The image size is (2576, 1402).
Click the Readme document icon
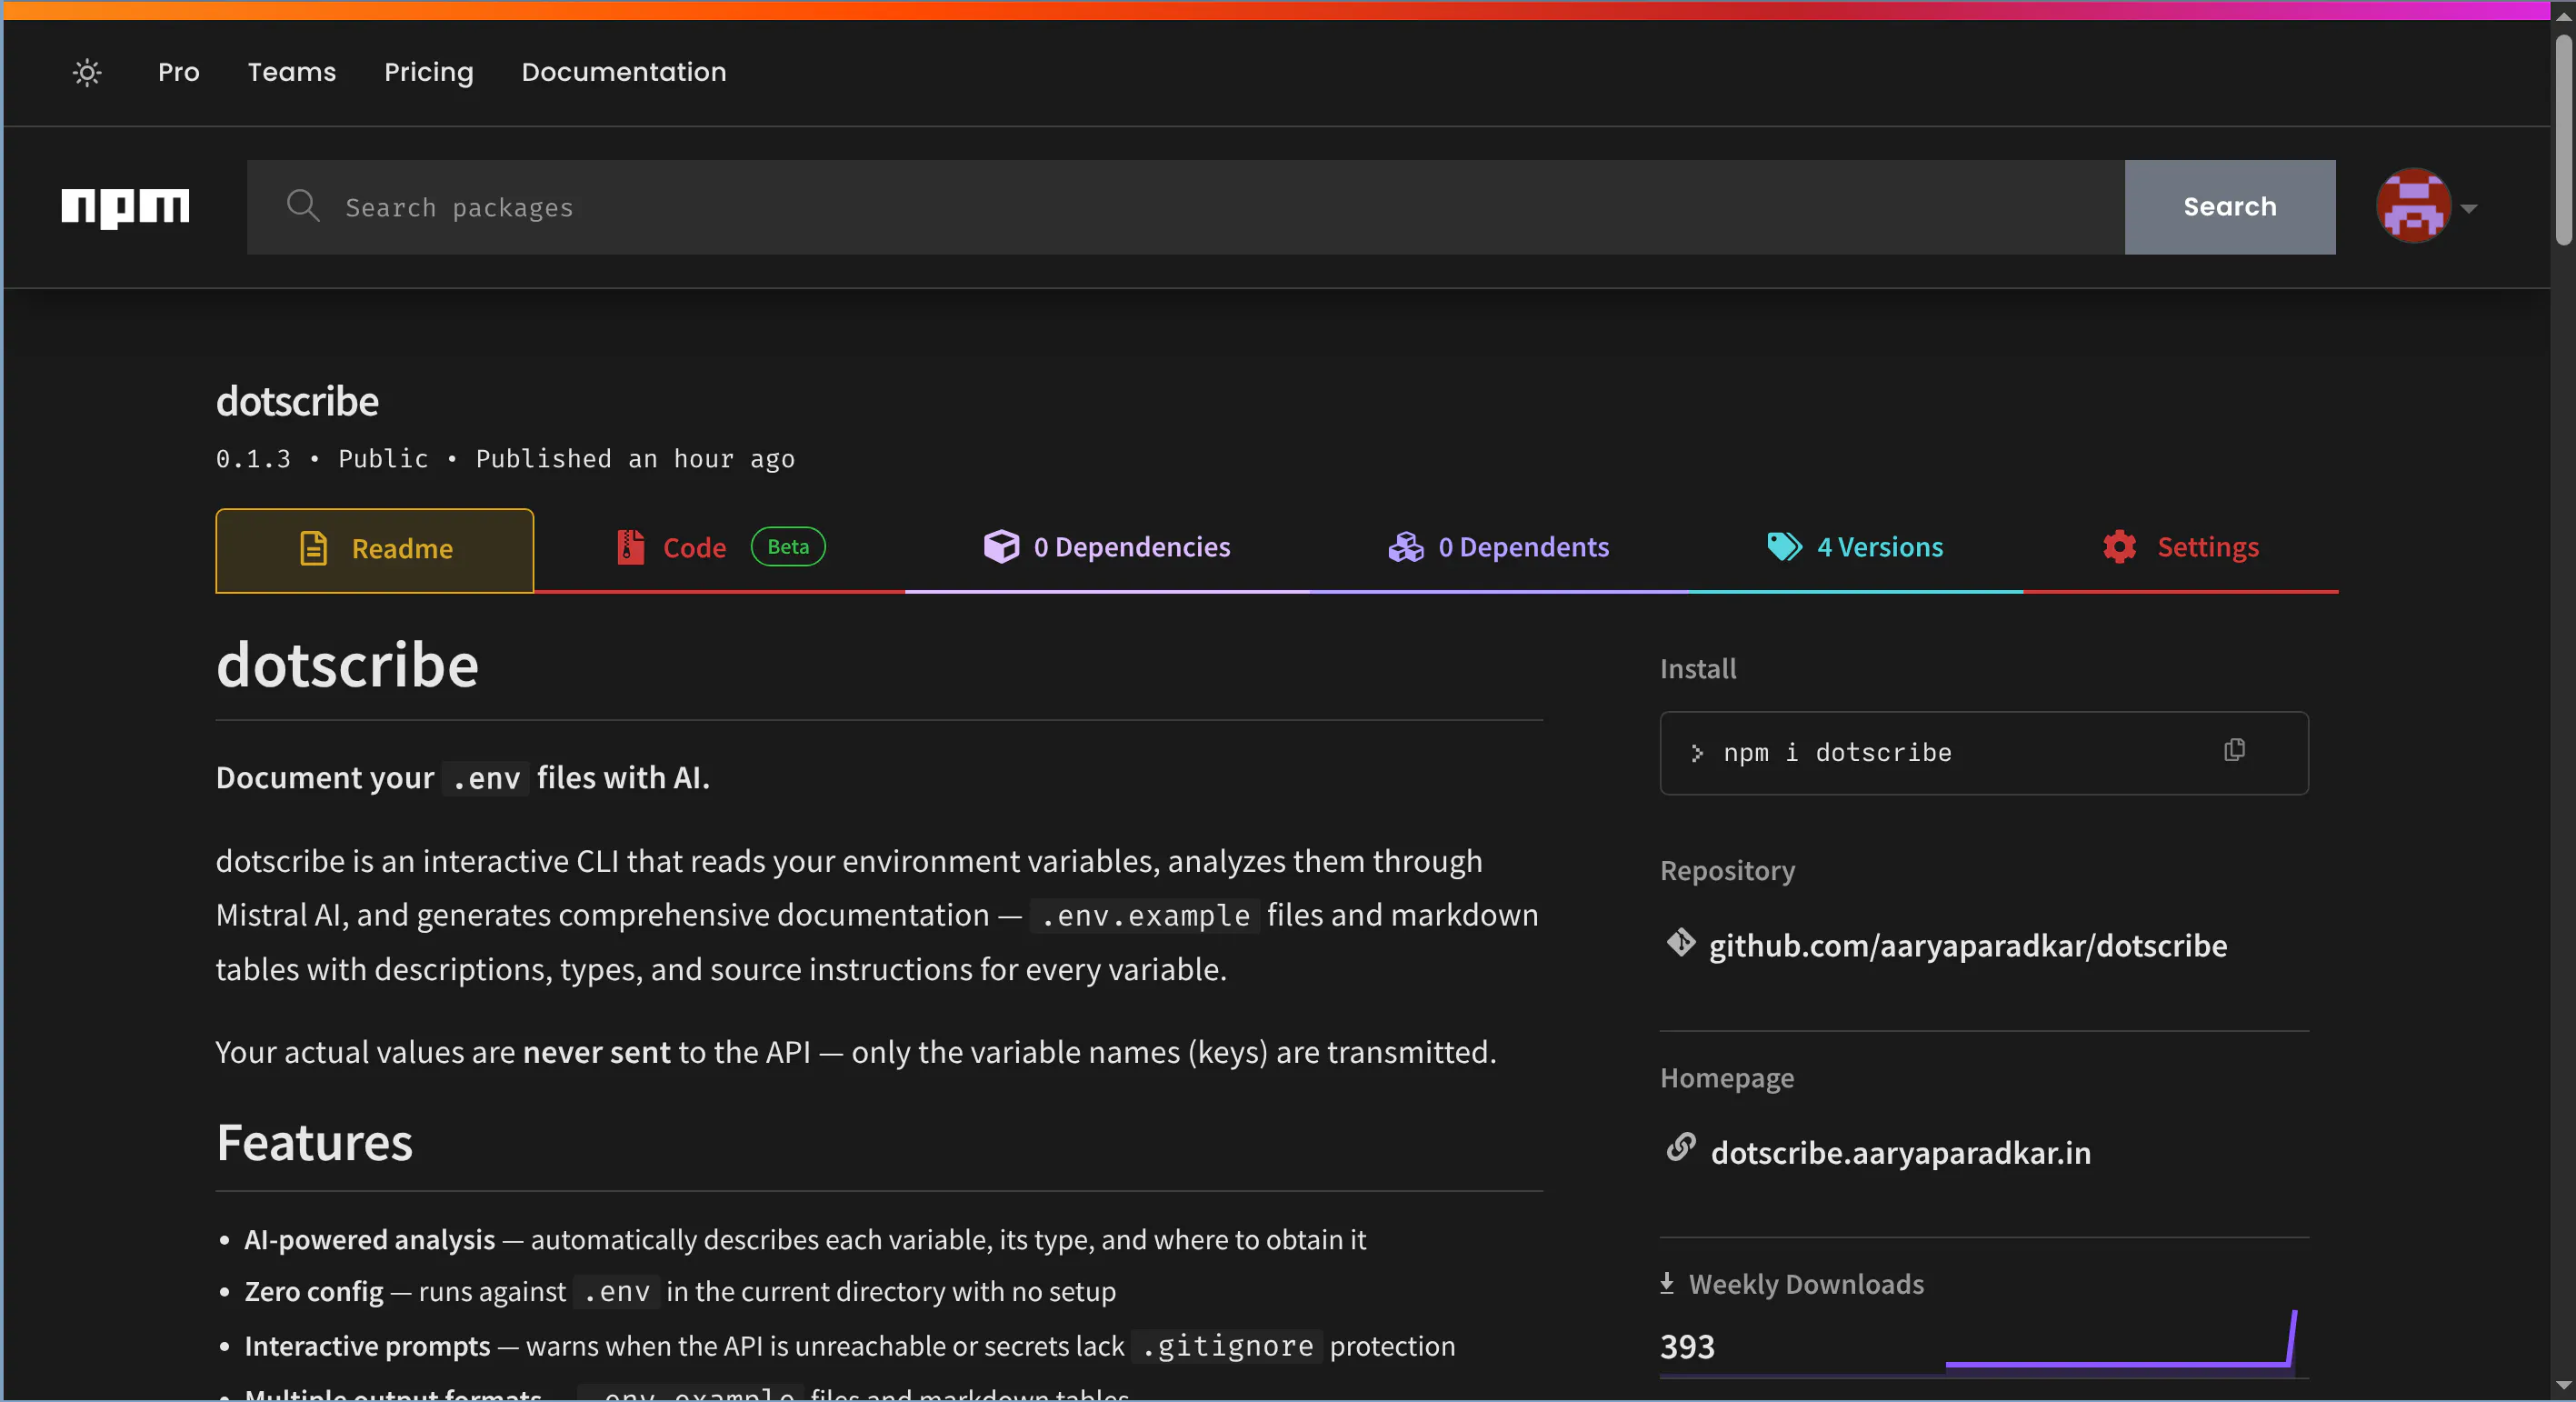pyautogui.click(x=314, y=548)
